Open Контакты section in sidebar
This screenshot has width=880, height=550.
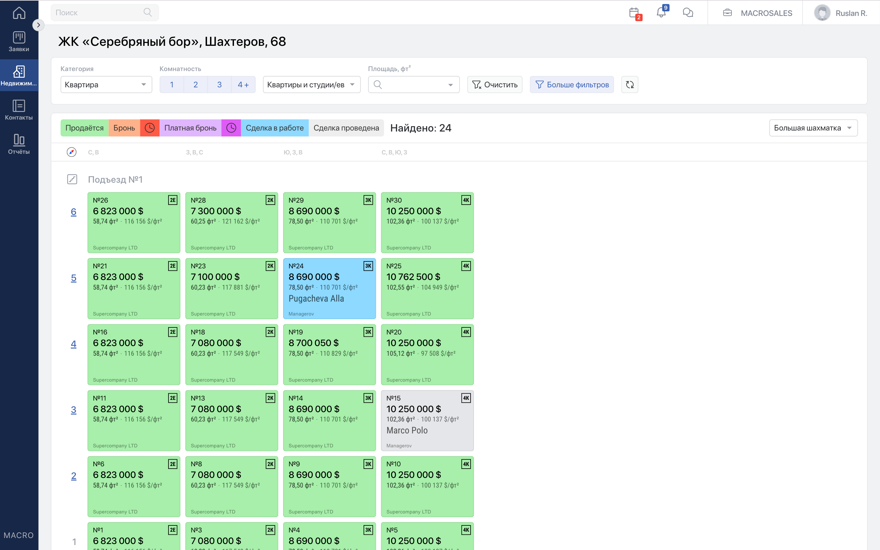19,110
